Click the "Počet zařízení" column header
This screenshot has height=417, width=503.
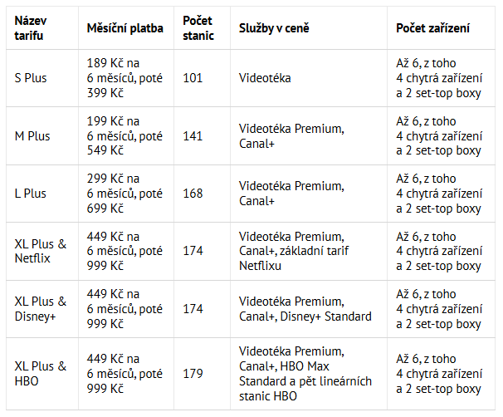click(x=432, y=28)
